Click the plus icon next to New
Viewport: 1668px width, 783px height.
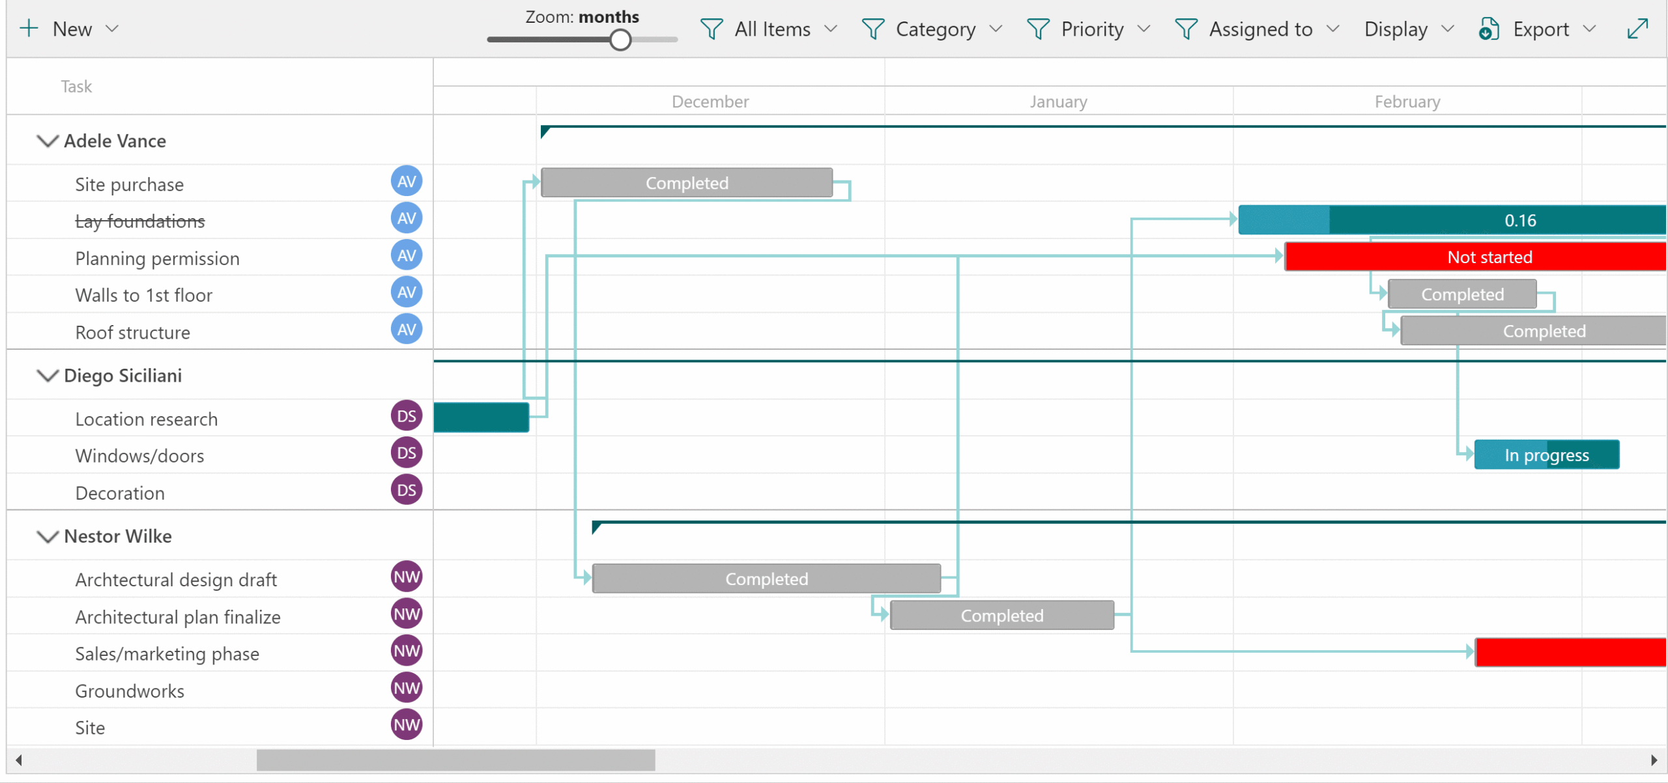tap(30, 28)
